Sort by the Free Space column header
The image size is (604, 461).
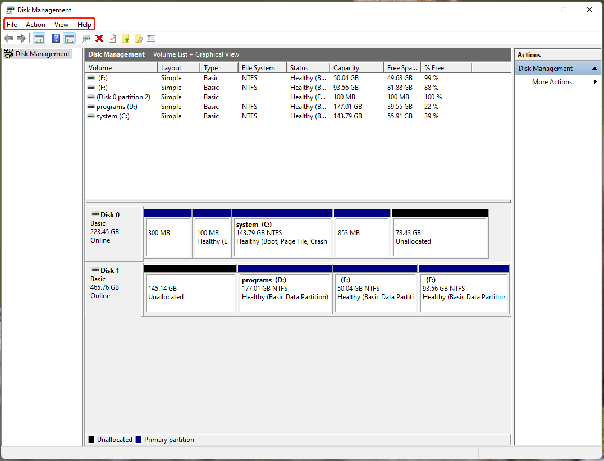(402, 68)
